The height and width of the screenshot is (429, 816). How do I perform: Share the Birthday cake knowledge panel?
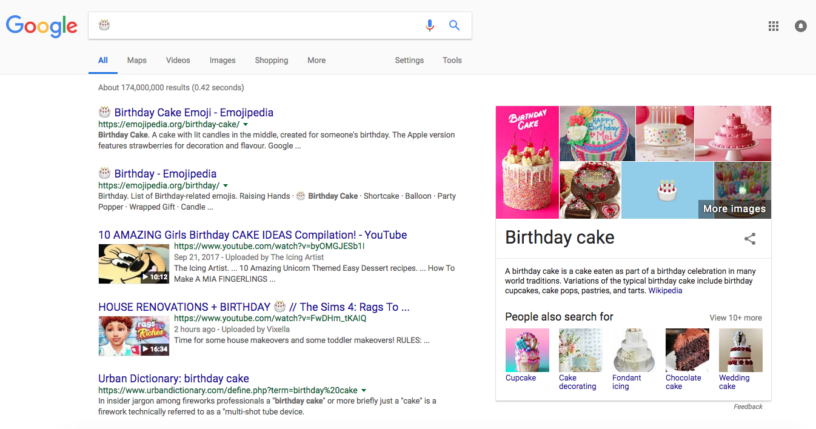coord(750,239)
